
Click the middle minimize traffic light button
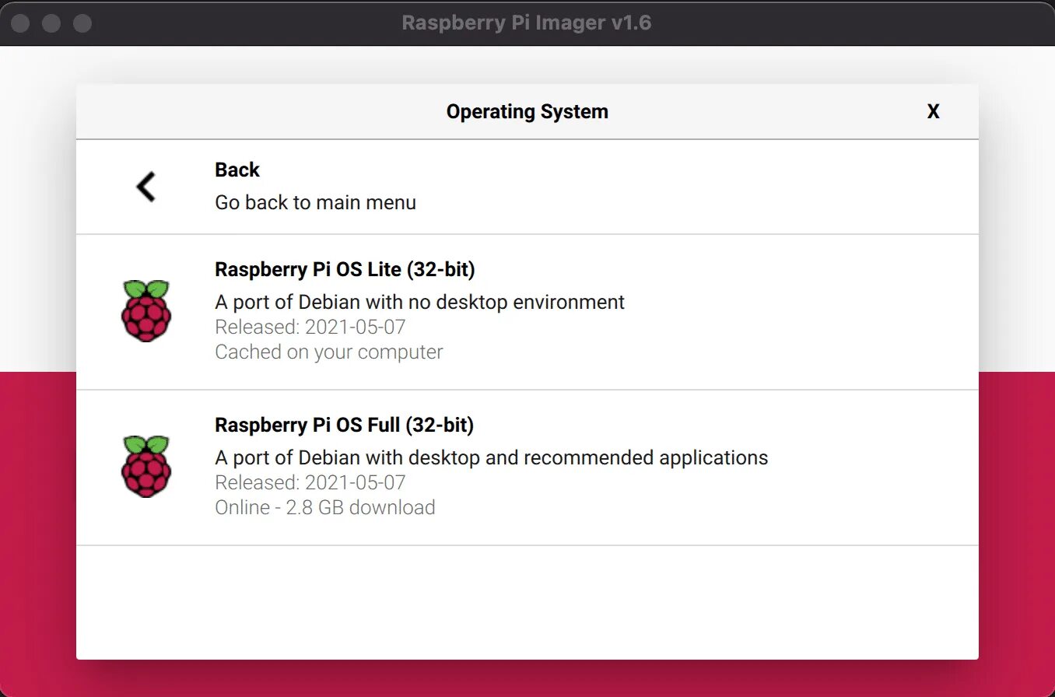pos(51,23)
